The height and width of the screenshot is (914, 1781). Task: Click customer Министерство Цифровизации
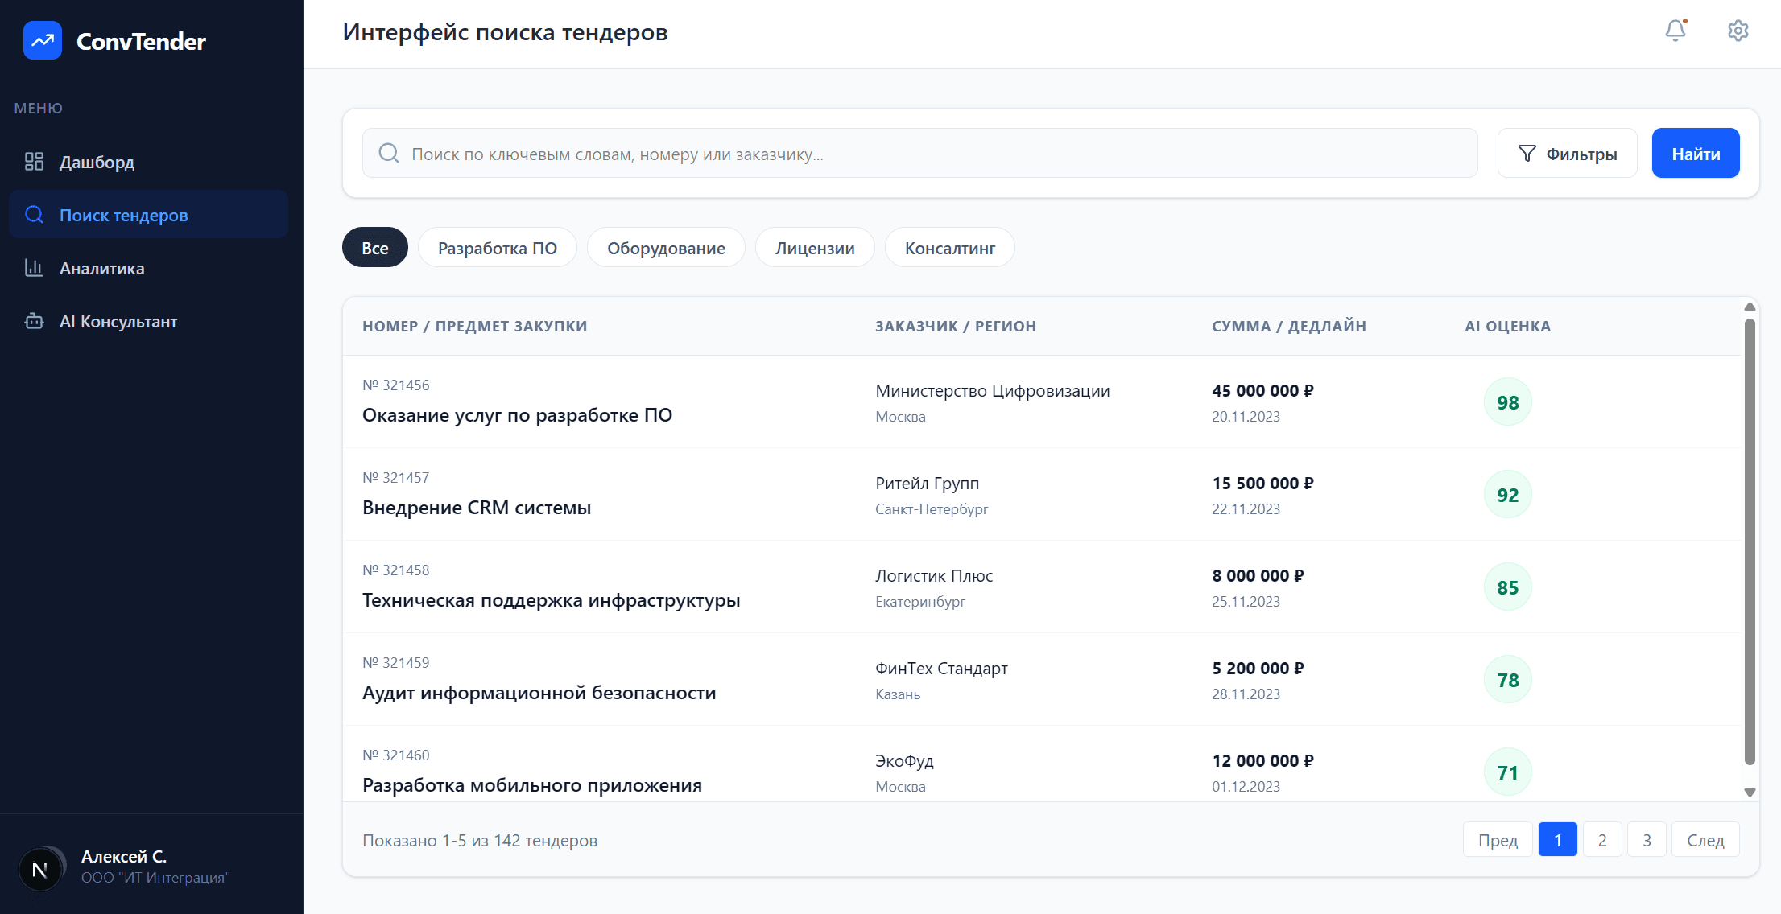click(x=993, y=391)
